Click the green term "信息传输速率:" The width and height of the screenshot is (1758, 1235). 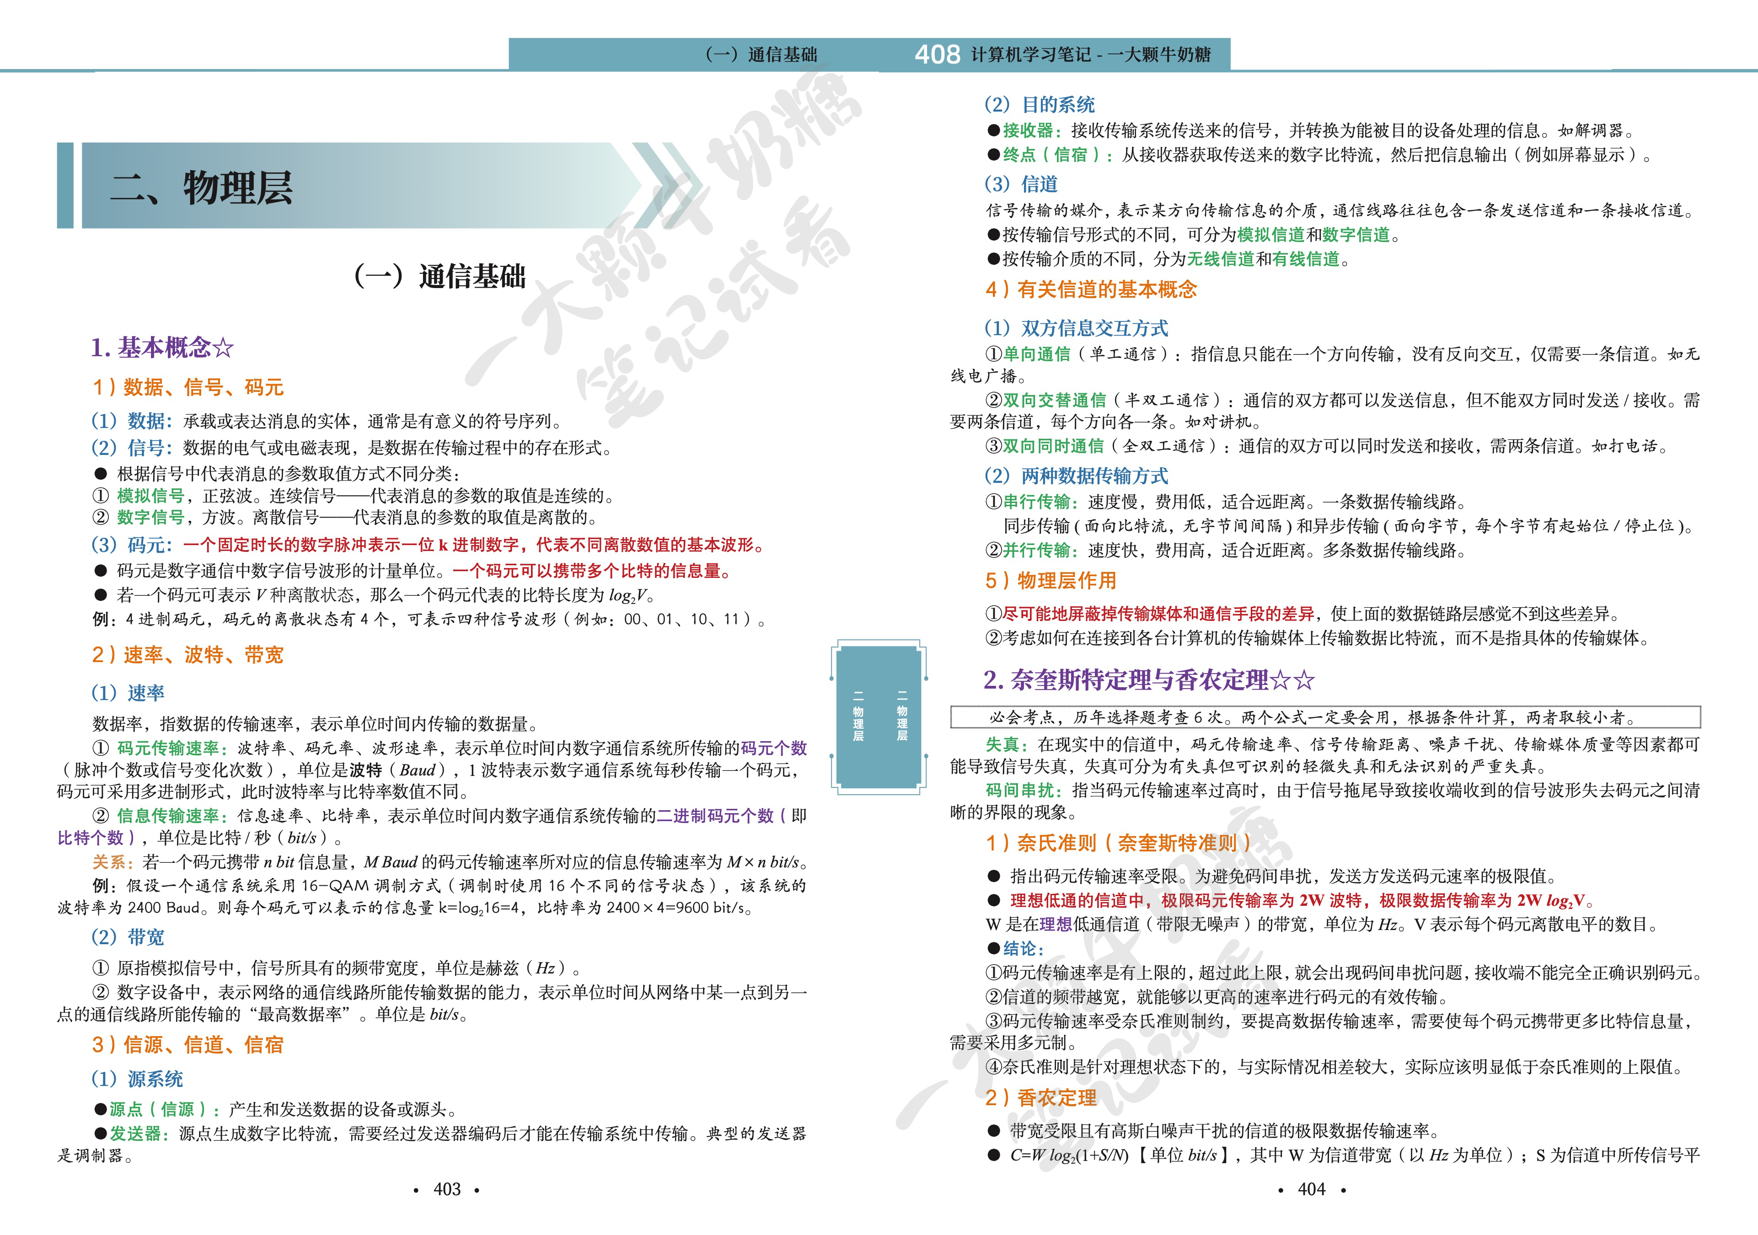pyautogui.click(x=172, y=816)
